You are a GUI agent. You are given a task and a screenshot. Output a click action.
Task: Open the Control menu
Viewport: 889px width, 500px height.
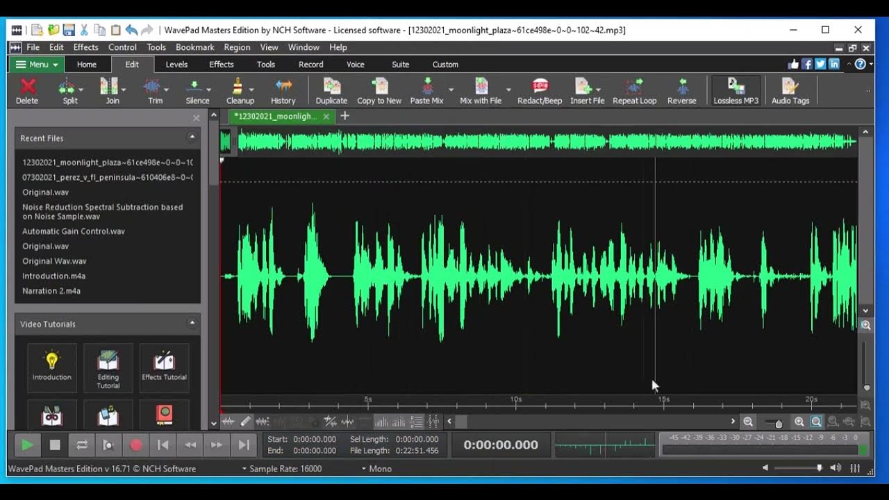(122, 47)
